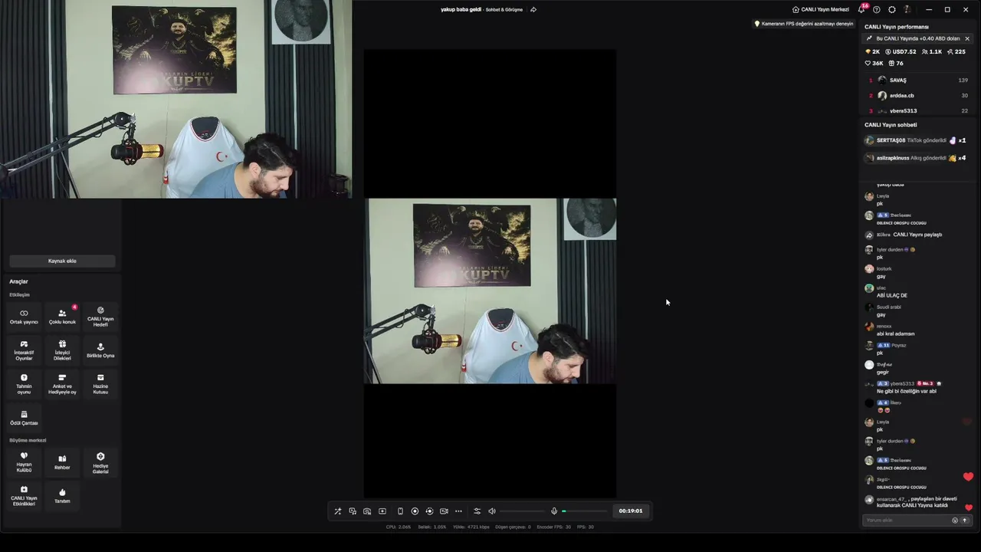Open the three-dot more options menu
The image size is (981, 552).
point(458,511)
